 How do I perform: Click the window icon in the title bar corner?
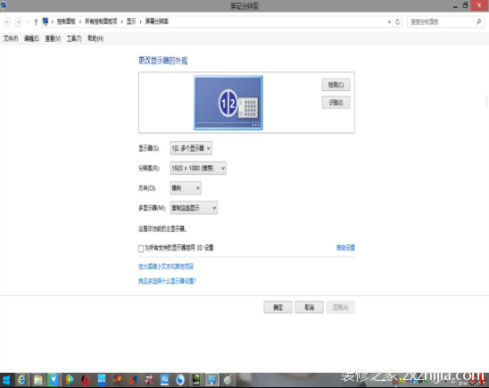pos(4,5)
